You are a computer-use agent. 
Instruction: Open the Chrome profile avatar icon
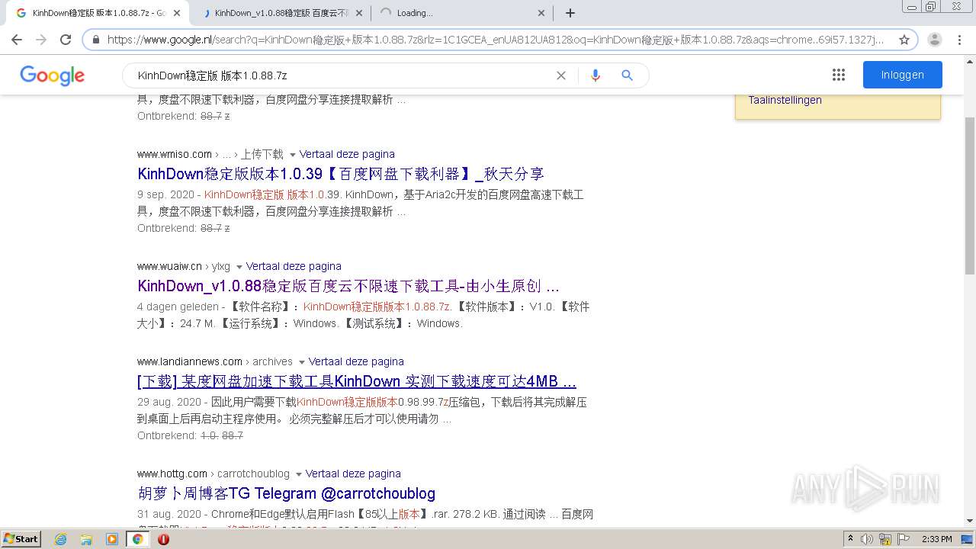point(935,40)
